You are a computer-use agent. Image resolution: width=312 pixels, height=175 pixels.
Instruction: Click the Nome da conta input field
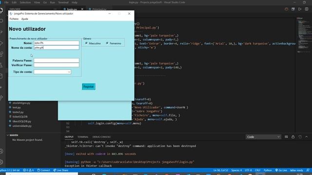tap(57, 48)
